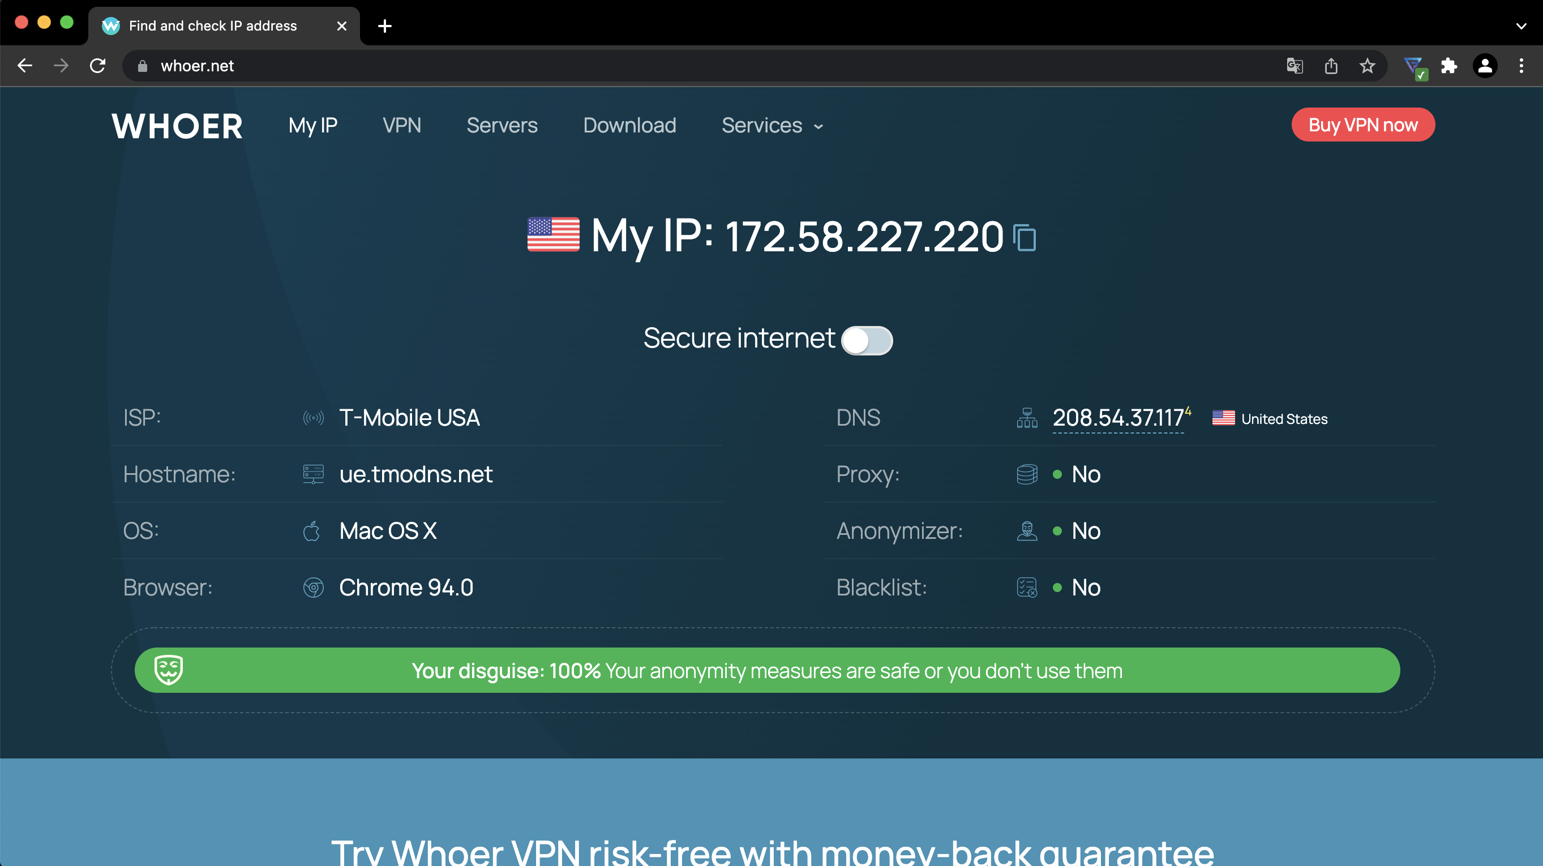Click the Google Translate icon in address bar

pos(1295,66)
